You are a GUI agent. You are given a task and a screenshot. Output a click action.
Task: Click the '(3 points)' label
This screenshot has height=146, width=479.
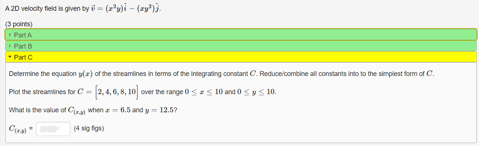click(x=19, y=24)
